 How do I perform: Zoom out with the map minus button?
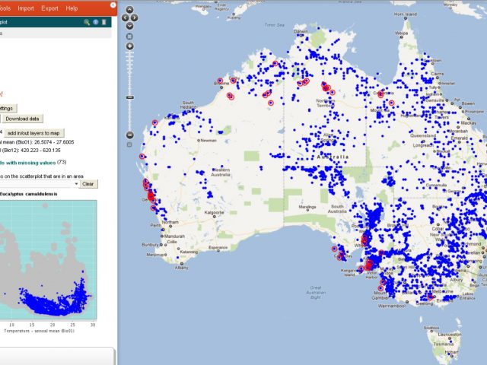pos(129,135)
